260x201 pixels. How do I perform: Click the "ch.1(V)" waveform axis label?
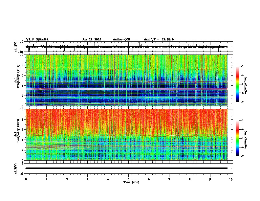click(16, 47)
